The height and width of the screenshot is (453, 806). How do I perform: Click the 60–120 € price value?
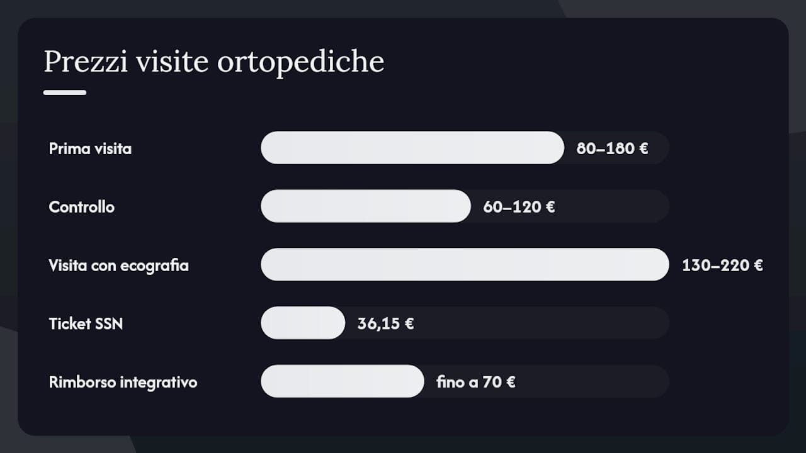pyautogui.click(x=519, y=207)
